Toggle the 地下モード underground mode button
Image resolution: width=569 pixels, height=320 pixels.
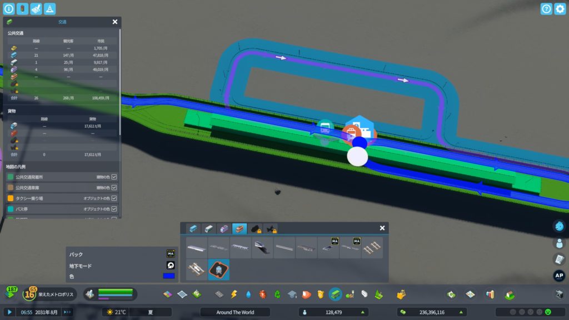[x=170, y=266]
